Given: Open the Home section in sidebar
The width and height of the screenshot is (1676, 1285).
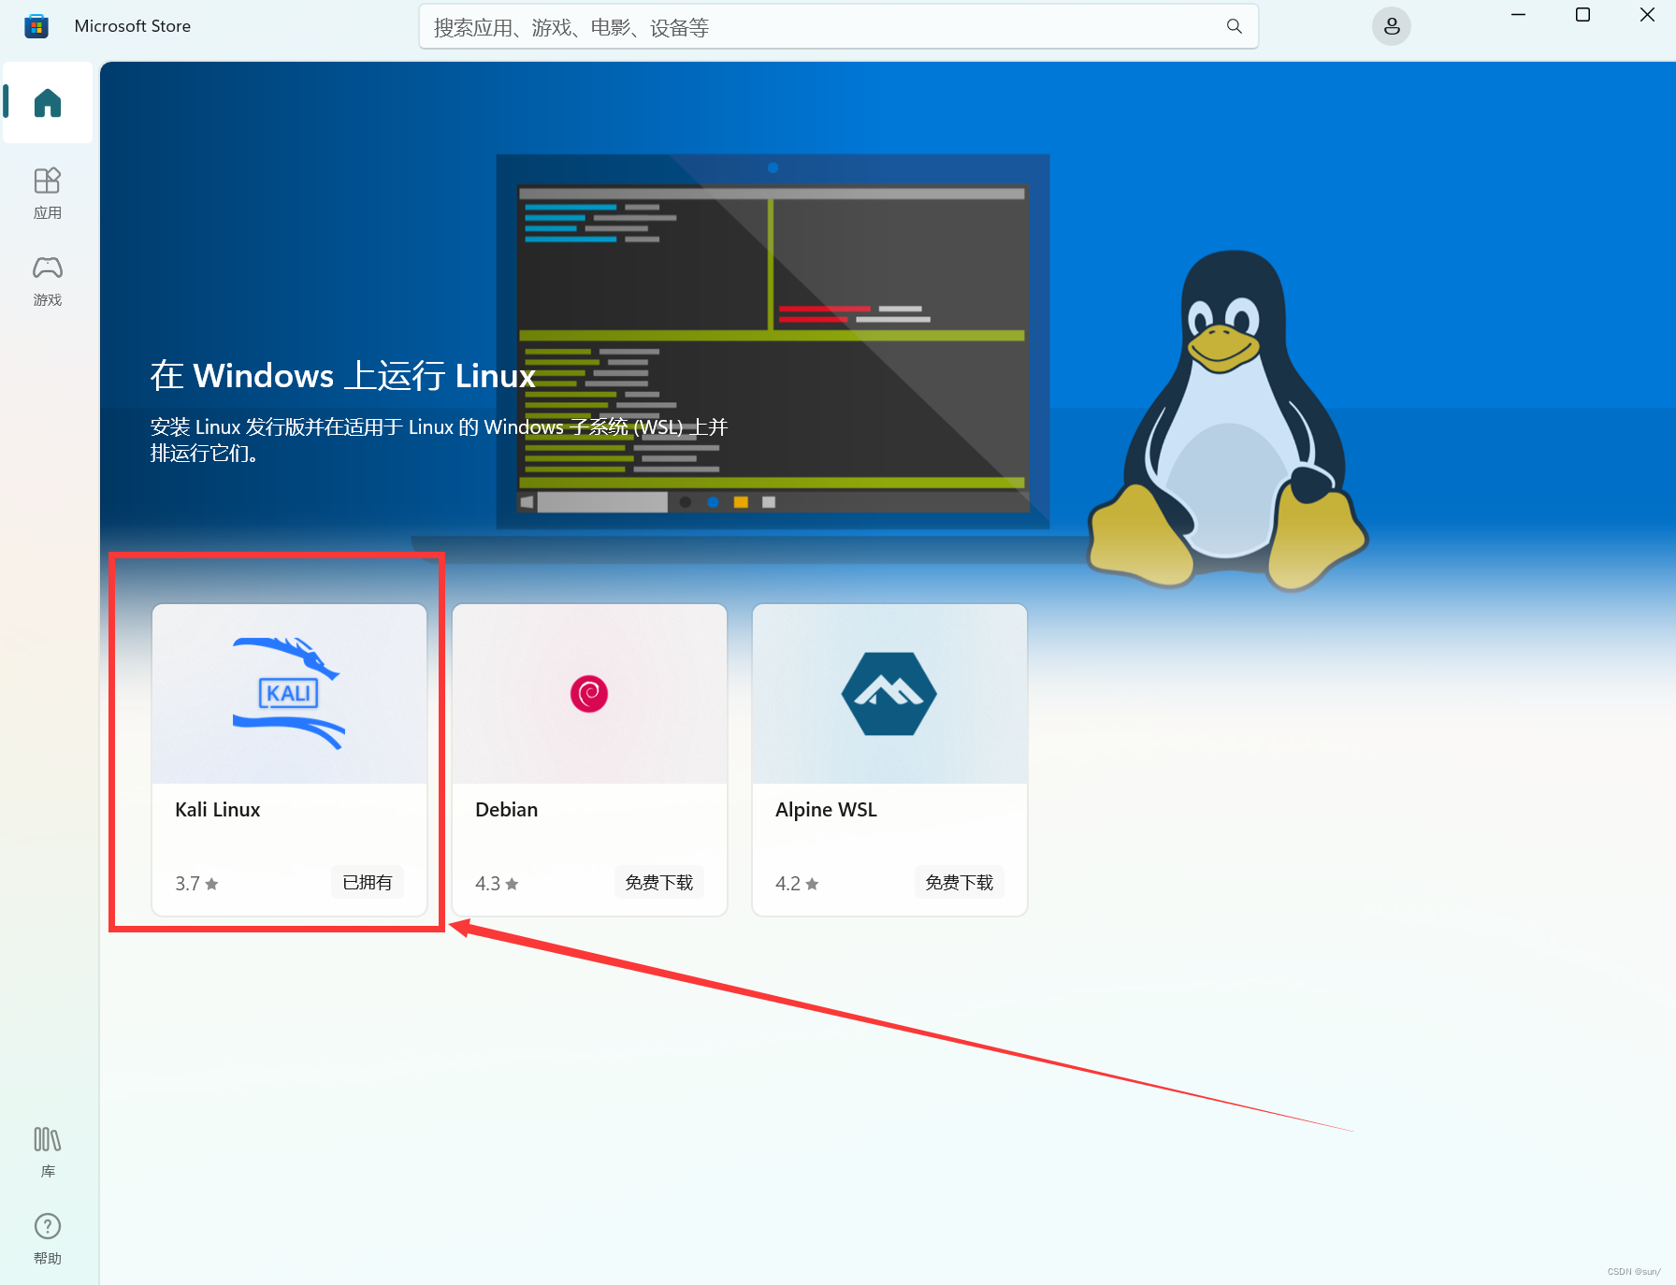Looking at the screenshot, I should tap(47, 103).
